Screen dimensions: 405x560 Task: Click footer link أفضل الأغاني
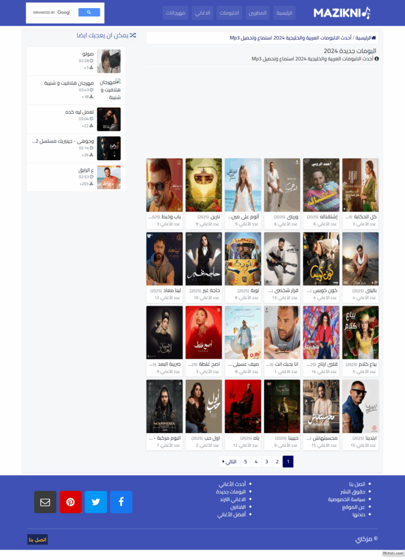coord(231,515)
